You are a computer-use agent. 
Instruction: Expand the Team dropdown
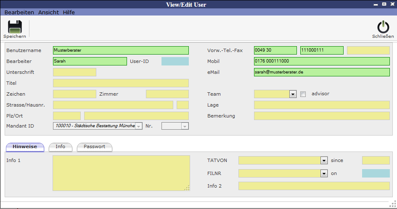click(293, 94)
